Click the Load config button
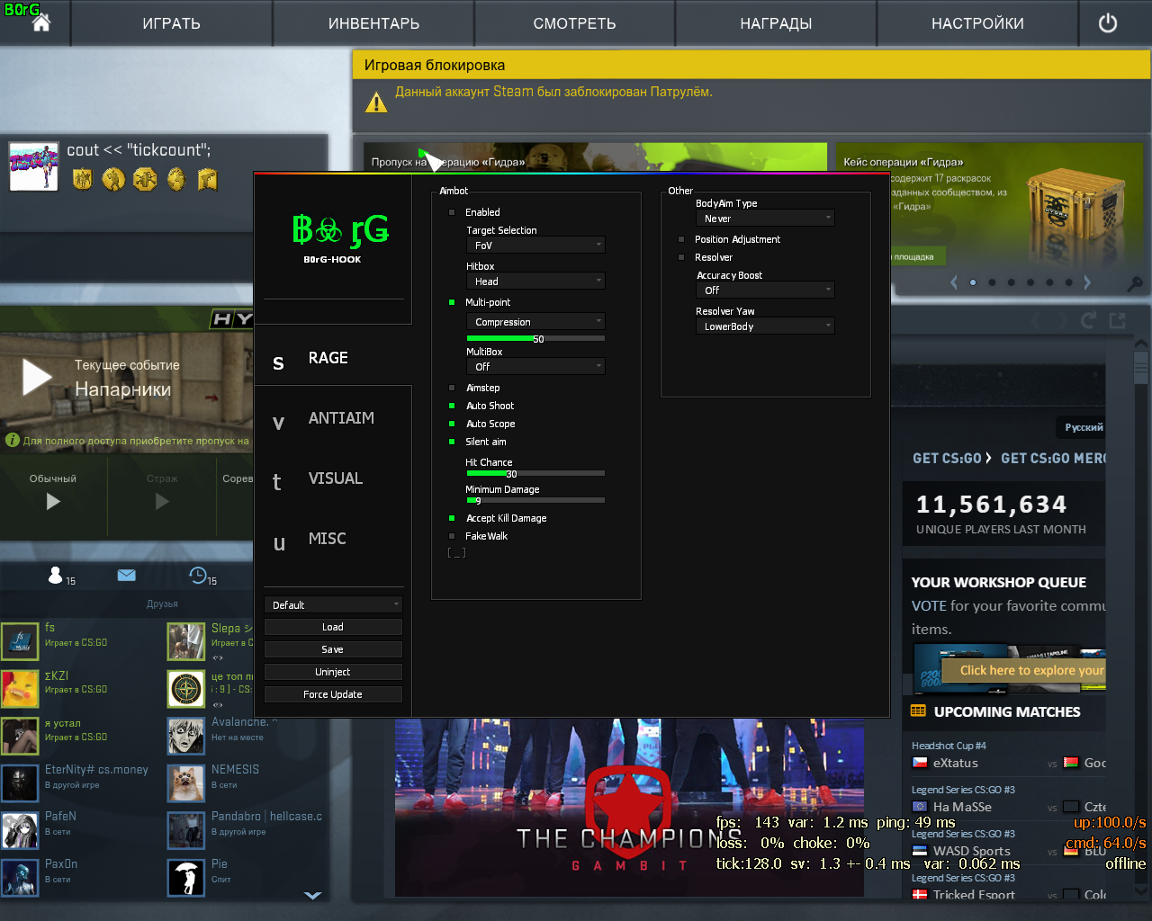 [x=333, y=627]
